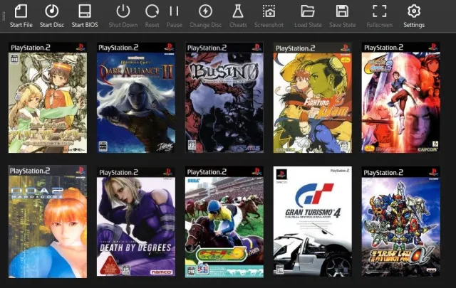Select the Dark Alliance II game cover
This screenshot has height=288, width=456.
pyautogui.click(x=136, y=98)
